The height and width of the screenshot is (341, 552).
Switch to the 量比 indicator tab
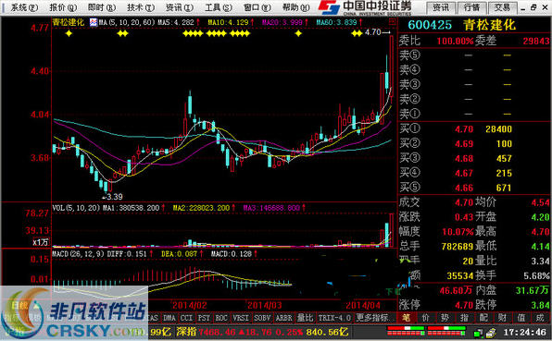[x=306, y=318]
